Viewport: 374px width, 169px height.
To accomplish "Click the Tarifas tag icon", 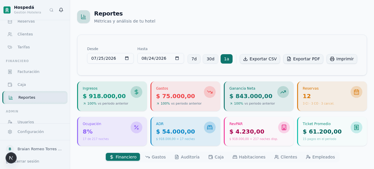I will (10, 47).
